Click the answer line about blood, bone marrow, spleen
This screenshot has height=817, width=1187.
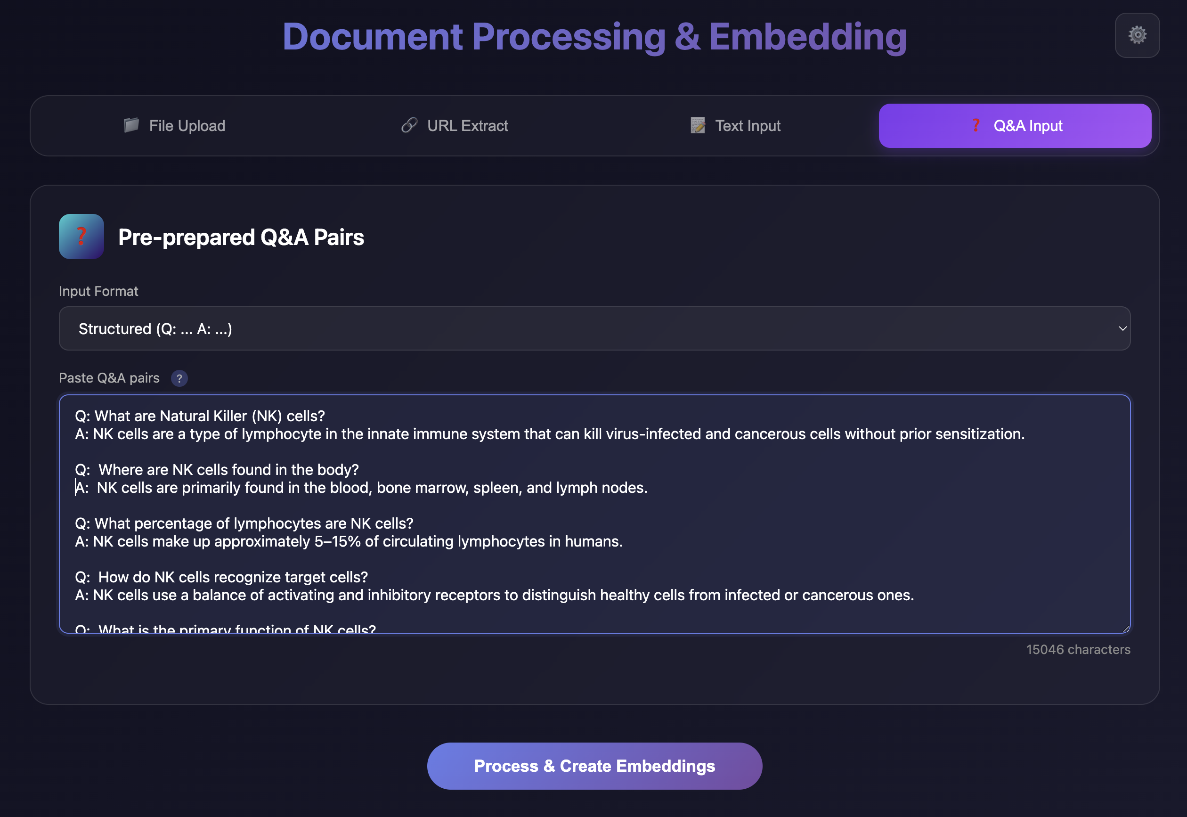point(361,487)
